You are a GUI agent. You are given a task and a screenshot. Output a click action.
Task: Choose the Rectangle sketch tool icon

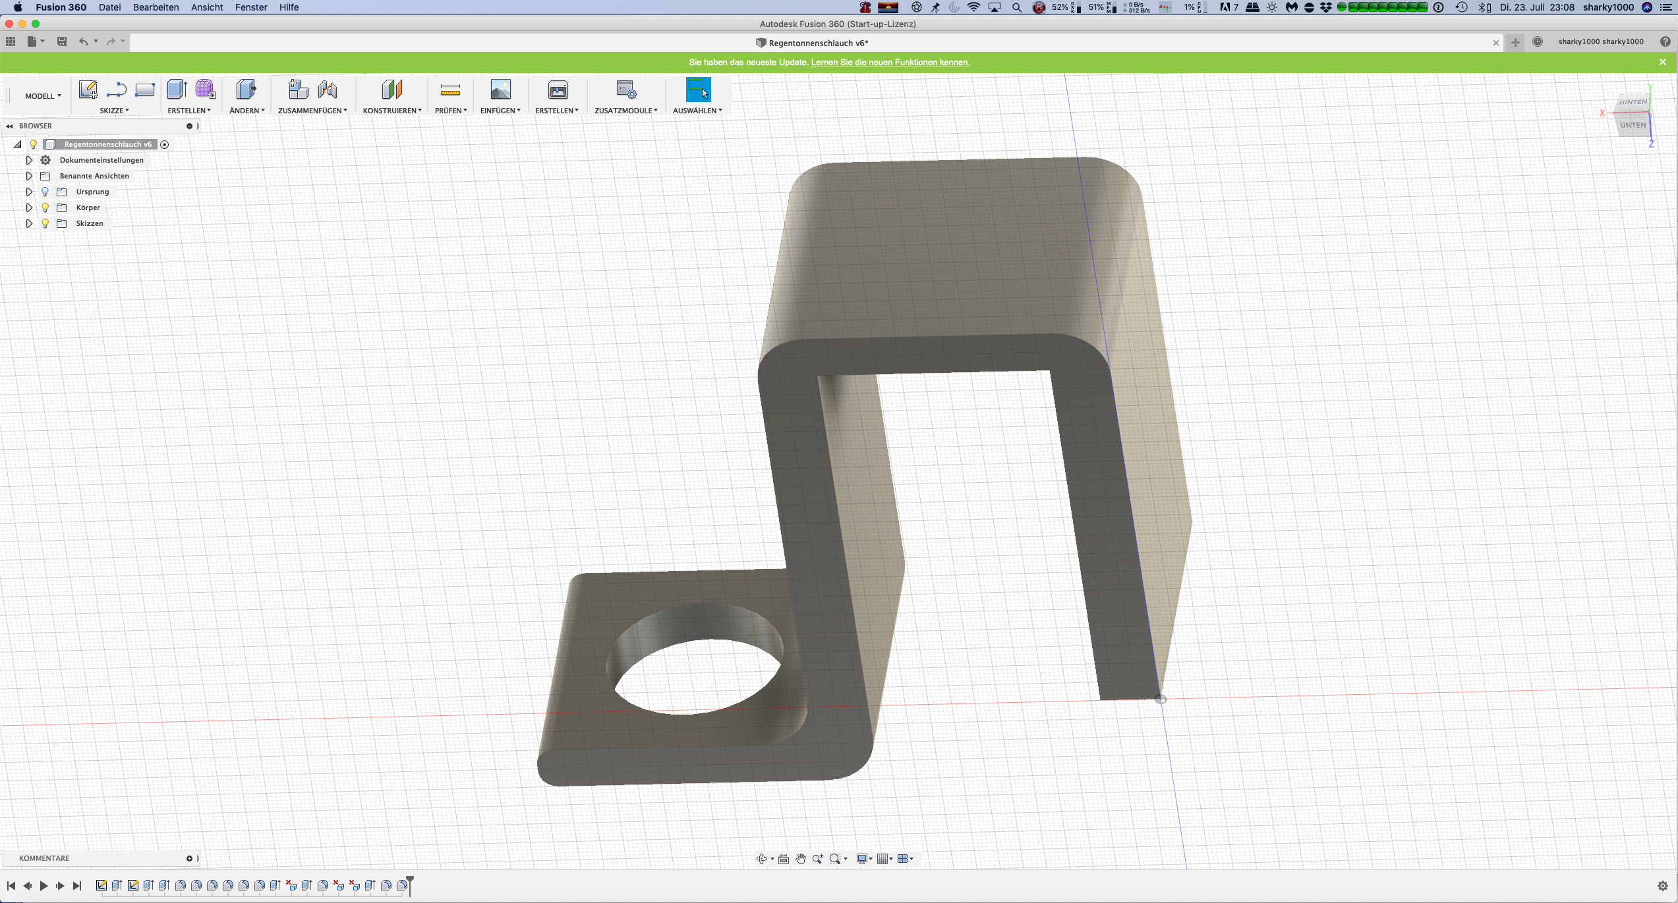(145, 89)
